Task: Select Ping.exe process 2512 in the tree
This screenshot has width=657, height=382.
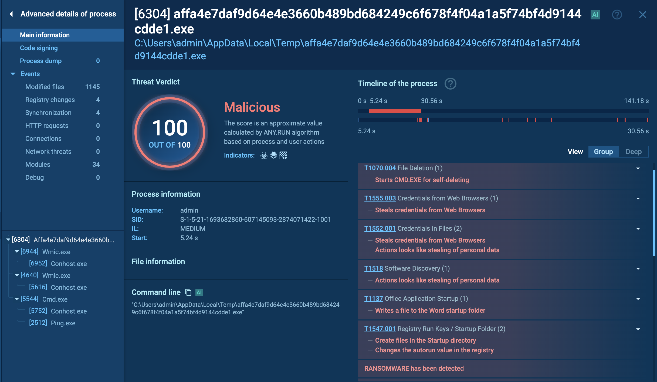Action: [63, 323]
